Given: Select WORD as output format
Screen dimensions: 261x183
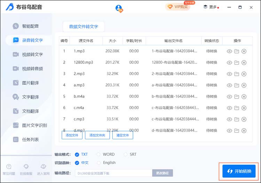Looking at the screenshot, I should (x=99, y=155).
